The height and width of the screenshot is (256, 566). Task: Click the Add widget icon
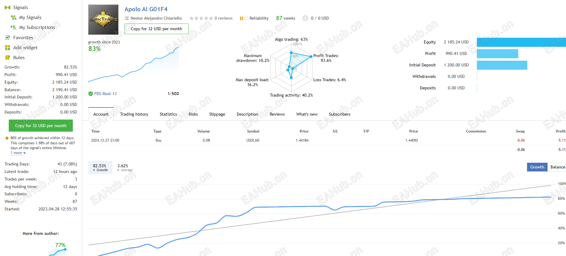tap(8, 48)
